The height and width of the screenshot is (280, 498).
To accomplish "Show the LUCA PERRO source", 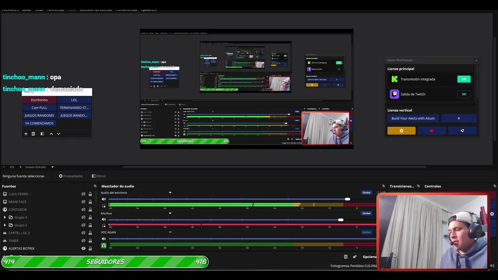I will pyautogui.click(x=83, y=194).
